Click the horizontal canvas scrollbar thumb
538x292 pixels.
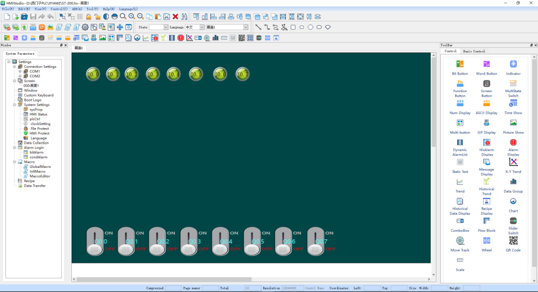tap(164, 279)
